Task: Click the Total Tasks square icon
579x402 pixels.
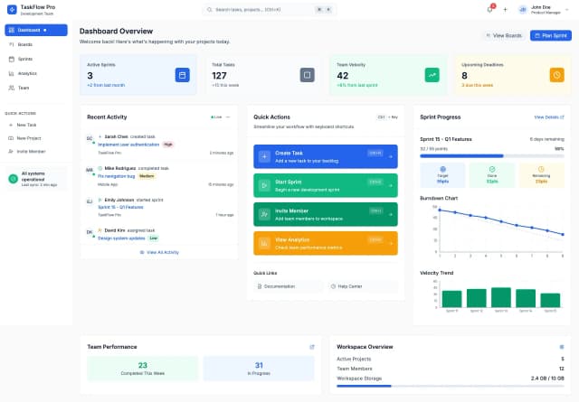Action: click(307, 75)
